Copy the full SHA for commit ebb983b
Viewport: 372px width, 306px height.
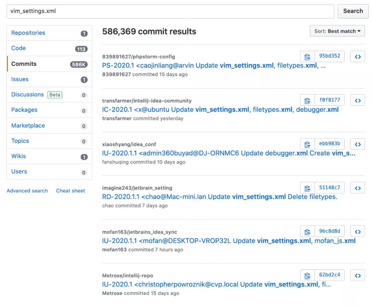(x=307, y=144)
